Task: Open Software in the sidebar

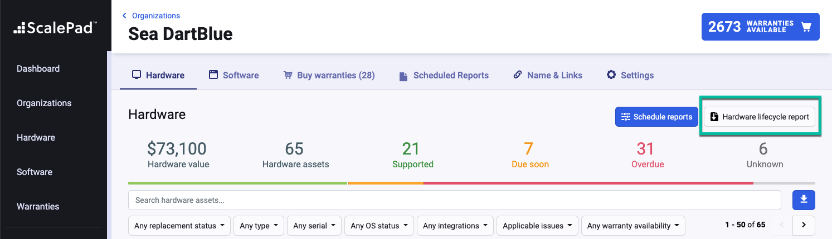Action: pyautogui.click(x=35, y=172)
